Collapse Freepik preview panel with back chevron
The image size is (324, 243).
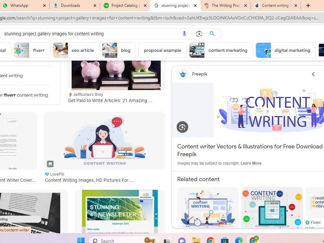point(313,74)
